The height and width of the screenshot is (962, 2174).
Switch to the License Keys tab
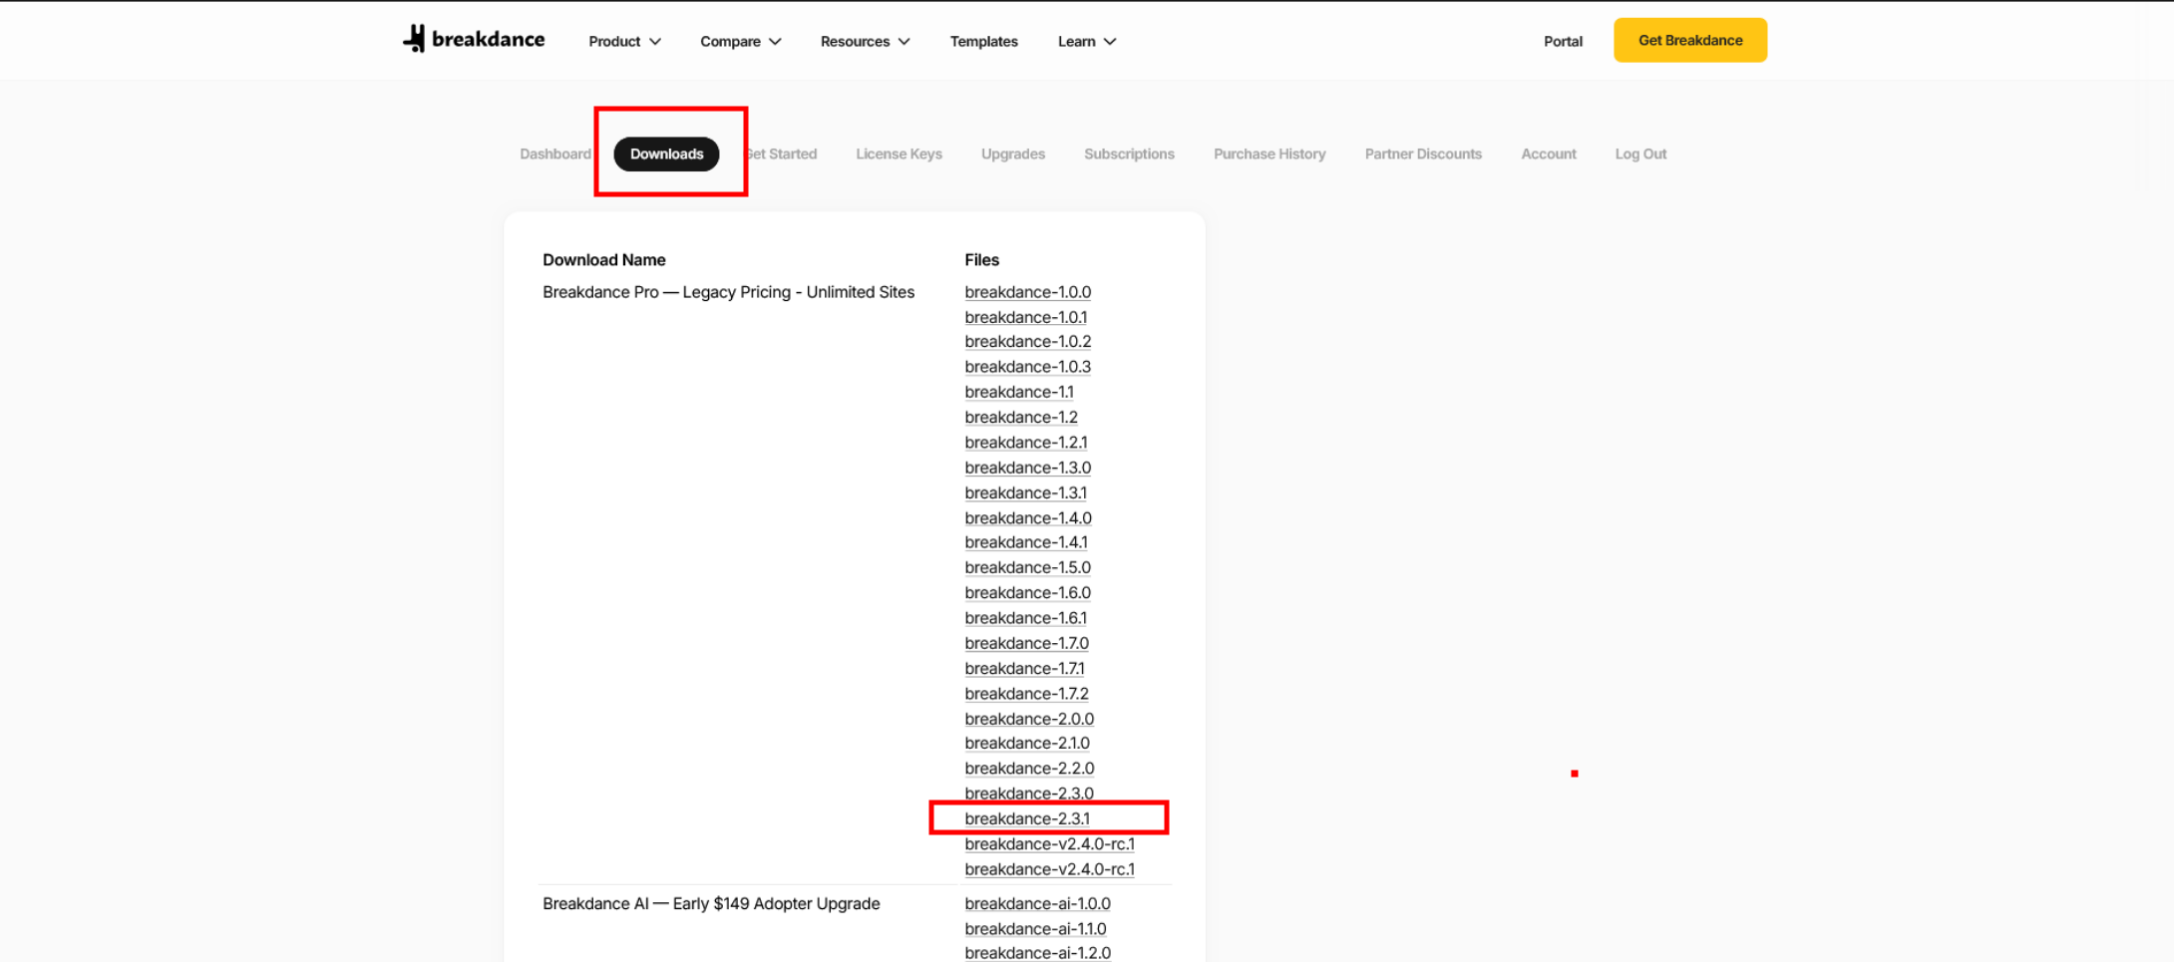[x=899, y=154]
